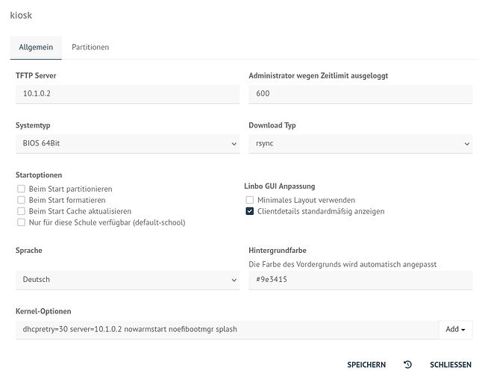The width and height of the screenshot is (482, 373).
Task: Expand the Download Typ dropdown
Action: [360, 143]
